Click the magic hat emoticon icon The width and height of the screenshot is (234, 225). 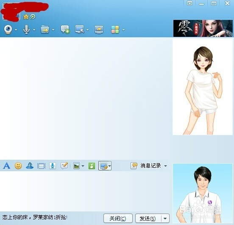pyautogui.click(x=30, y=166)
